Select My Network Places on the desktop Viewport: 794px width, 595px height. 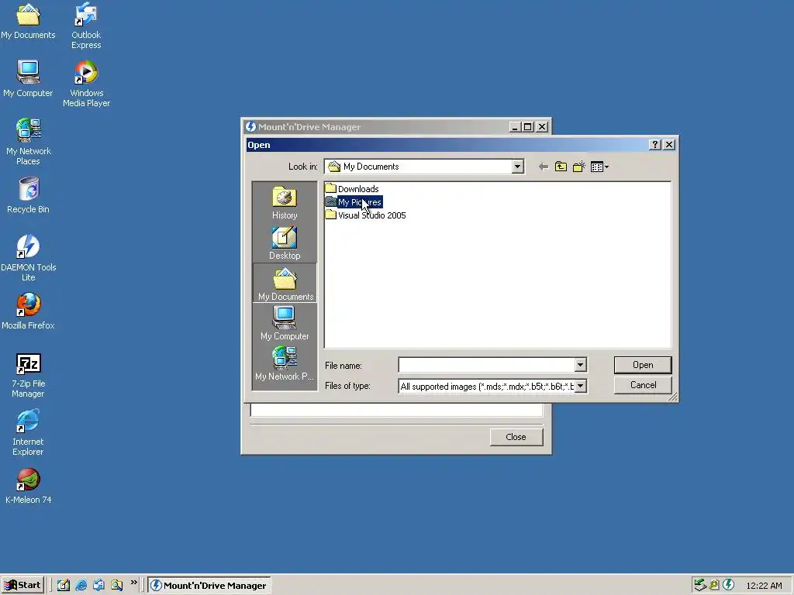(x=29, y=142)
